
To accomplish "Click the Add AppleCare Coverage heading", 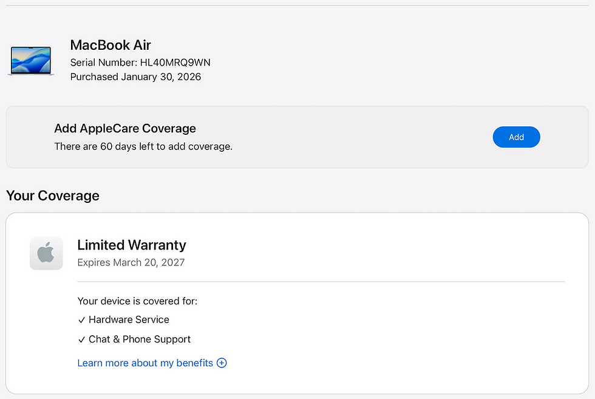I will (x=125, y=128).
